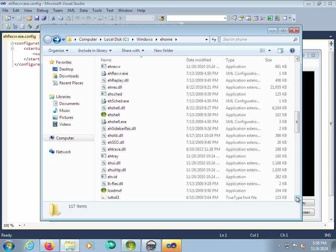This screenshot has height=252, width=336.
Task: Open Windows Media Player taskbar icon
Action: (90, 245)
